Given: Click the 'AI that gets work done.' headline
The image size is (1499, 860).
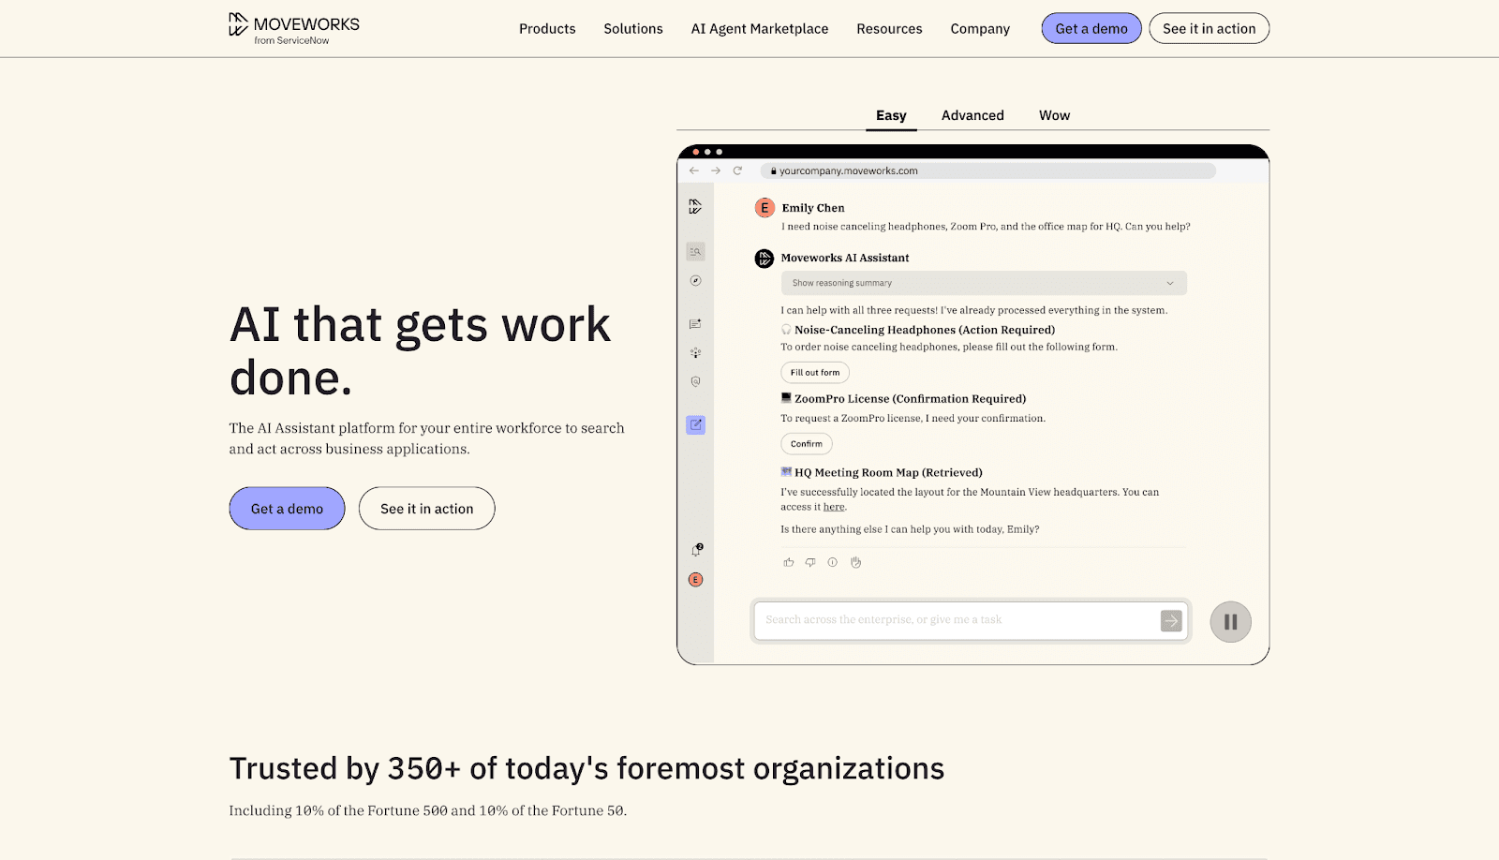Looking at the screenshot, I should click(x=421, y=351).
